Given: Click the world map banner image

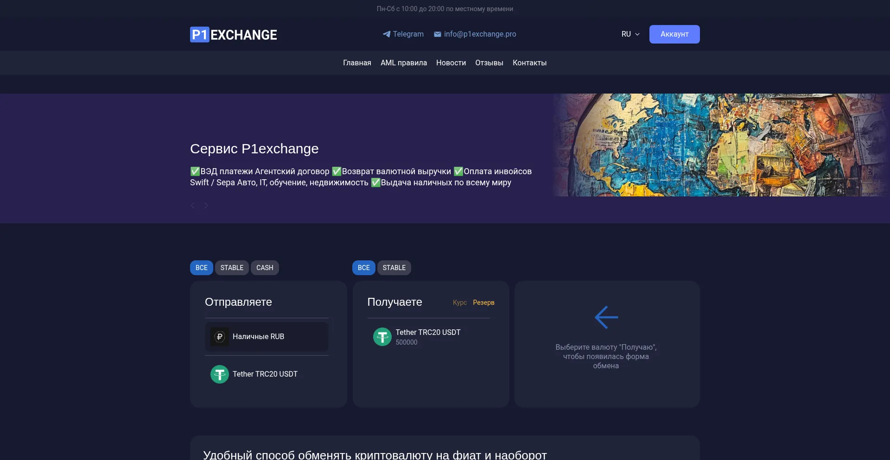Looking at the screenshot, I should point(721,145).
